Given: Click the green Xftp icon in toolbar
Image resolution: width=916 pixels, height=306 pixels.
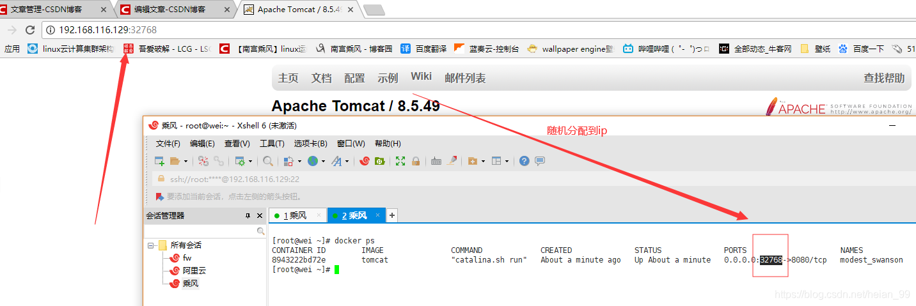Looking at the screenshot, I should coord(379,161).
